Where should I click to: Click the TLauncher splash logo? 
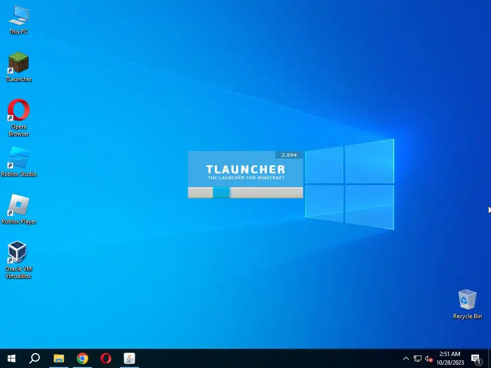click(x=245, y=172)
